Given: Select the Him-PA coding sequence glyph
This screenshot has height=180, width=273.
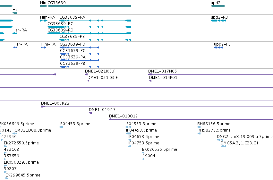Looking at the screenshot, I should click(43, 47).
